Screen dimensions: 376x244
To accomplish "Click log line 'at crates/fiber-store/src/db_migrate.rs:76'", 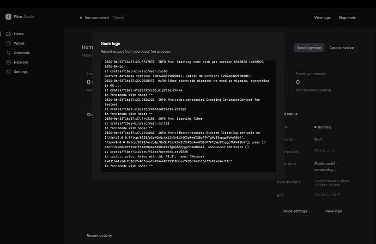I will click(x=143, y=90).
